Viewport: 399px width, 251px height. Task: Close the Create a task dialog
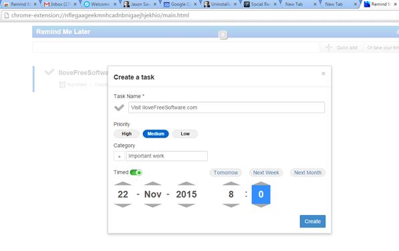323,73
